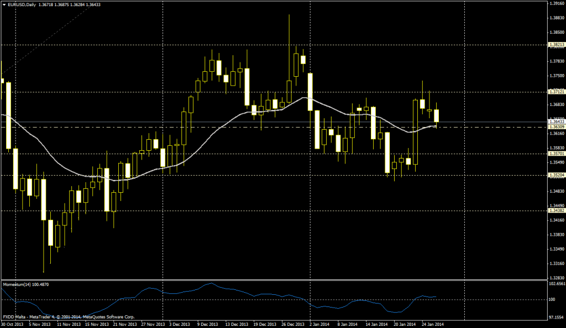Select the Momentum(14) indicator label
Screen dimensions: 566x328
point(17,284)
